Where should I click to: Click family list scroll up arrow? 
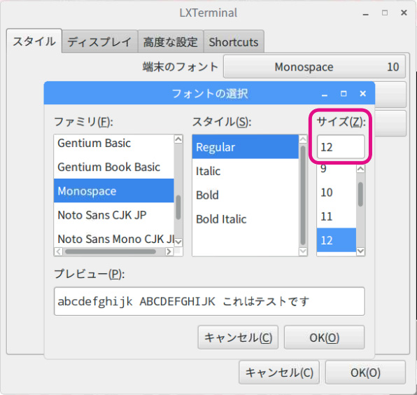pos(178,139)
